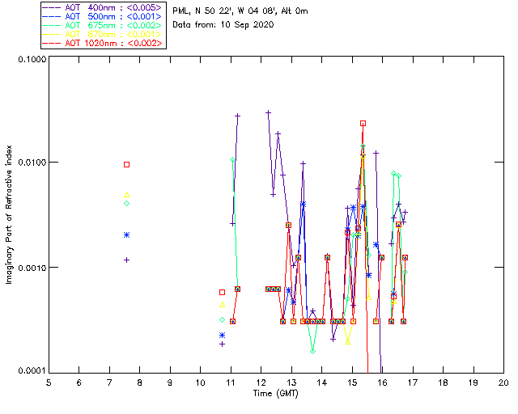This screenshot has height=414, width=518.
Task: Click the x-axis label 10
Action: [x=200, y=382]
